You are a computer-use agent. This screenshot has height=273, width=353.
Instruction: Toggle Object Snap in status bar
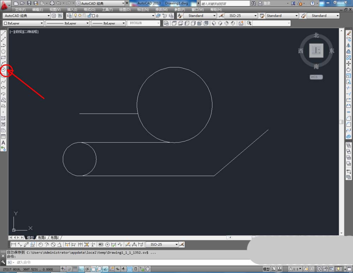point(93,269)
